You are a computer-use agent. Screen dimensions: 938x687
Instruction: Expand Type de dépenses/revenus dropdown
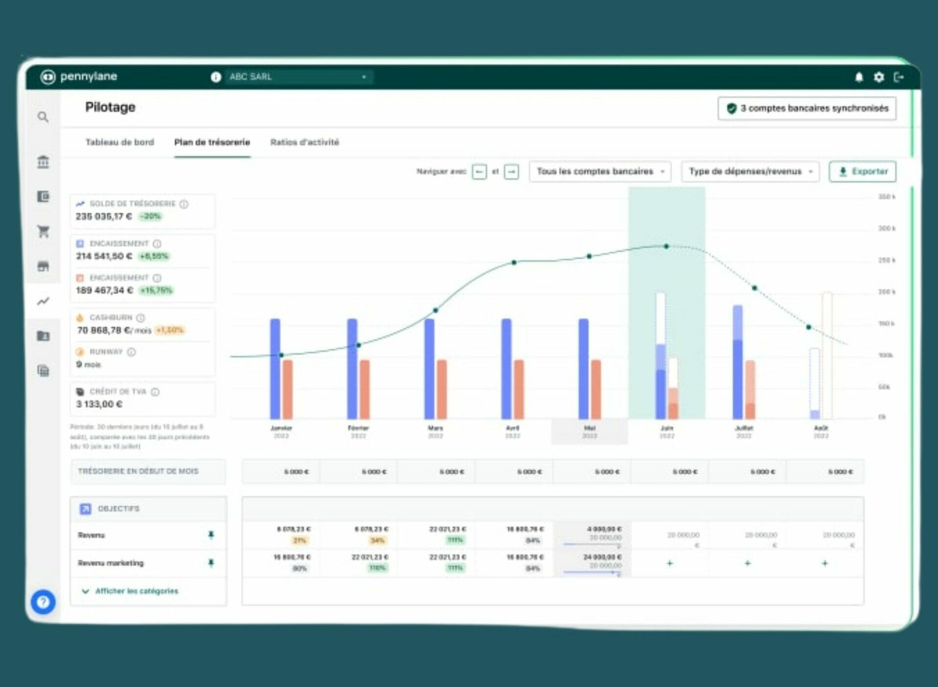(750, 172)
